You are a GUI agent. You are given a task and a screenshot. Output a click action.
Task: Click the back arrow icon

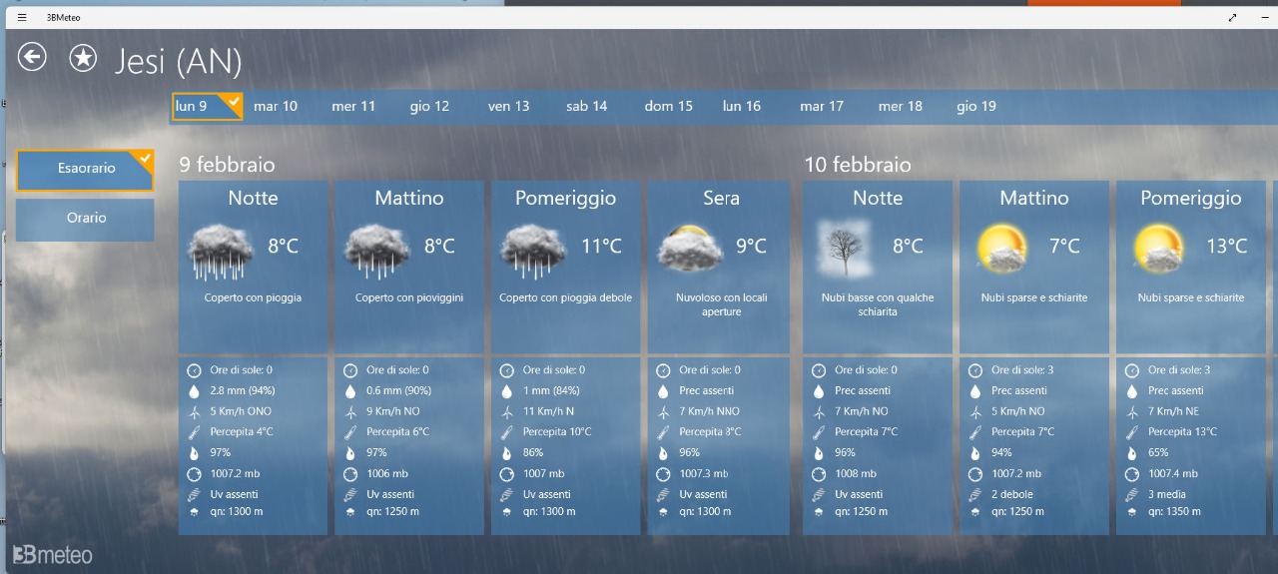pyautogui.click(x=32, y=57)
